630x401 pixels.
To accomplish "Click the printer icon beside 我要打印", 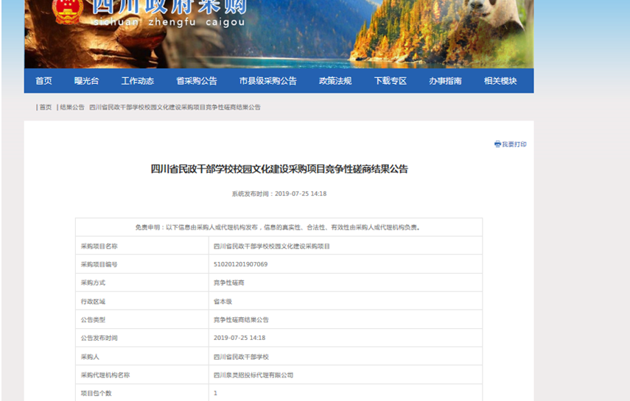I will pos(497,144).
